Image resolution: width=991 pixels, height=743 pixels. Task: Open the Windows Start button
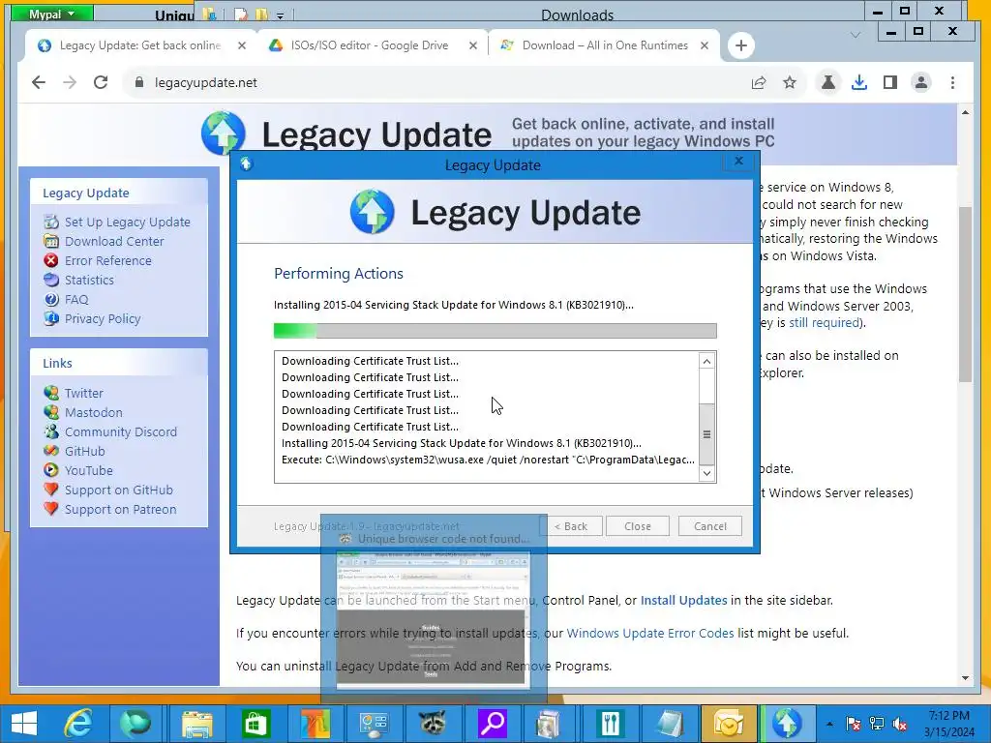click(x=24, y=724)
